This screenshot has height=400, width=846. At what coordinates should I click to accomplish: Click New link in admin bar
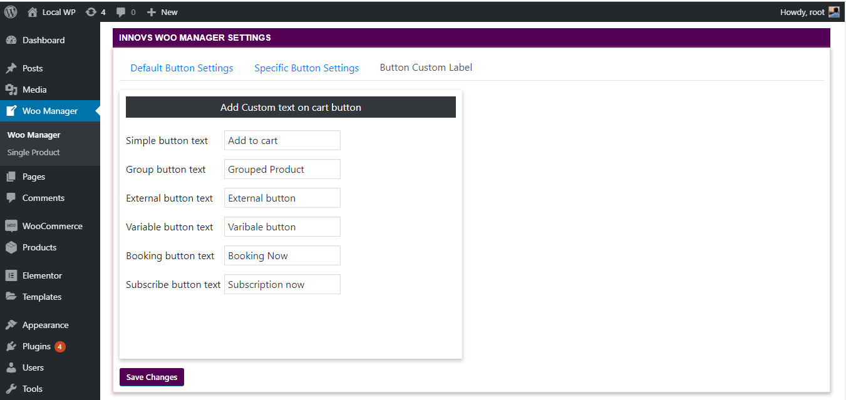[x=169, y=12]
